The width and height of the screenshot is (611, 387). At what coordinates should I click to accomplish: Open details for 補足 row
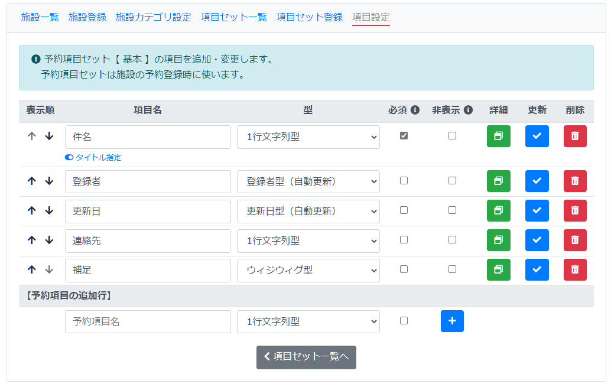pos(498,269)
